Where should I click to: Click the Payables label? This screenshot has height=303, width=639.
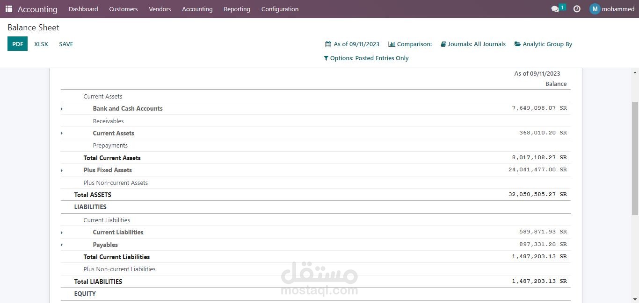point(105,245)
